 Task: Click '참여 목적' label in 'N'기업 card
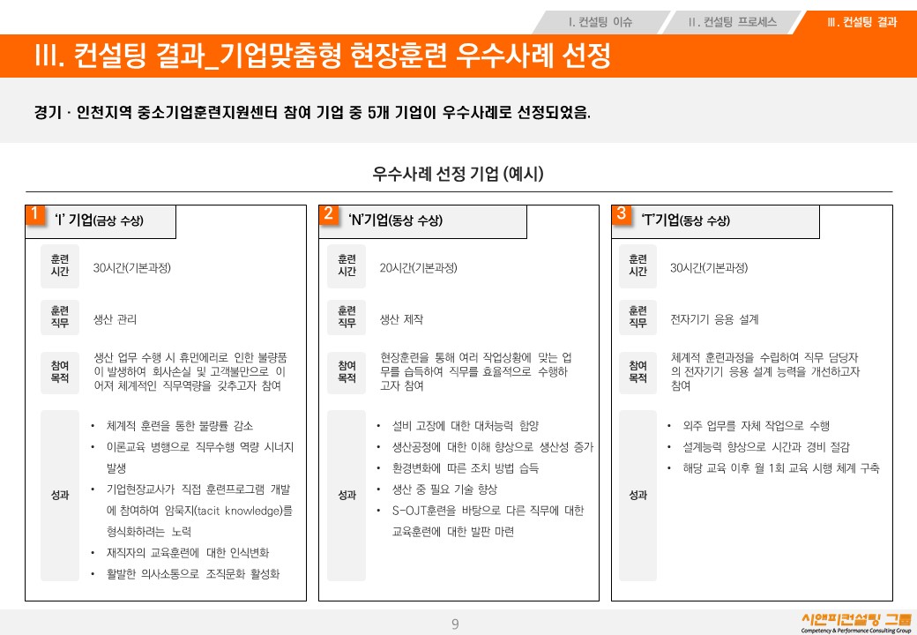(x=347, y=372)
